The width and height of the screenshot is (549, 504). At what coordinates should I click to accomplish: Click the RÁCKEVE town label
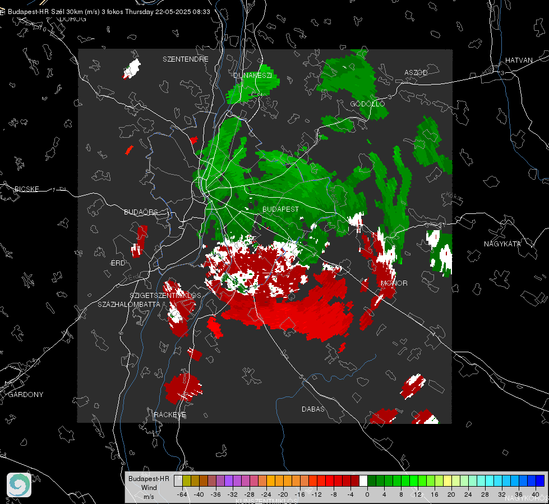(170, 415)
